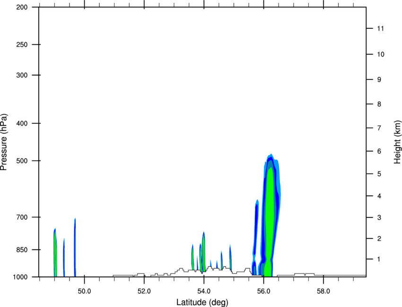Click the 9 km height label

tap(379, 80)
